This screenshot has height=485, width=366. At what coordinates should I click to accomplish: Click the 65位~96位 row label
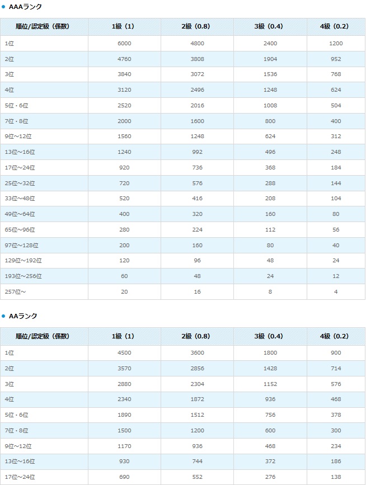point(20,230)
